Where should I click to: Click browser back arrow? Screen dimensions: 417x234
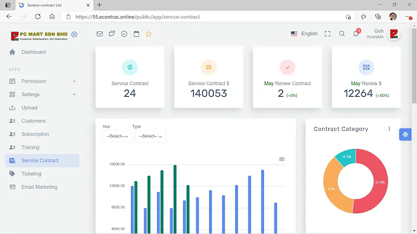click(x=9, y=16)
